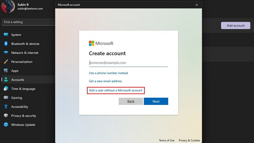Select the Accounts person icon
The image size is (254, 143).
click(6, 79)
